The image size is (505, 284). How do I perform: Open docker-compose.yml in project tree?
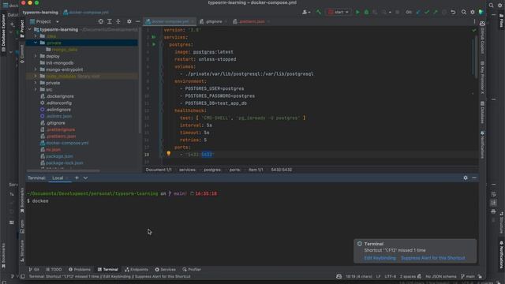(x=67, y=143)
